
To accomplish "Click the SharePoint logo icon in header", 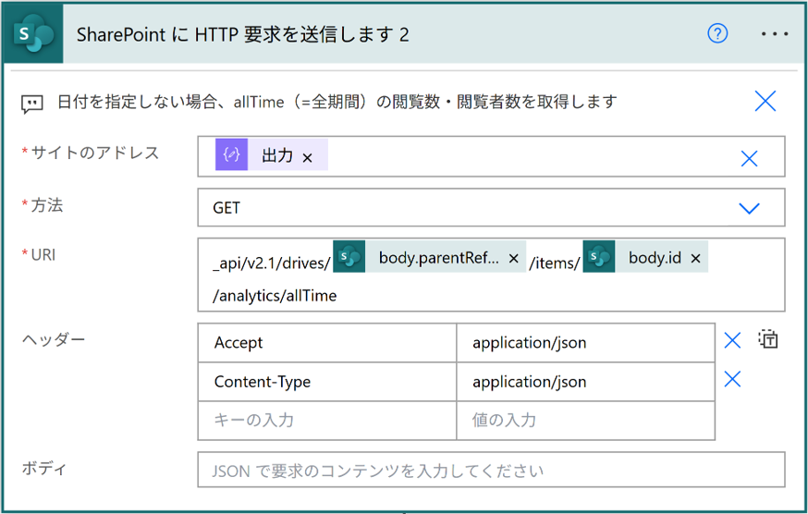I will (x=33, y=34).
